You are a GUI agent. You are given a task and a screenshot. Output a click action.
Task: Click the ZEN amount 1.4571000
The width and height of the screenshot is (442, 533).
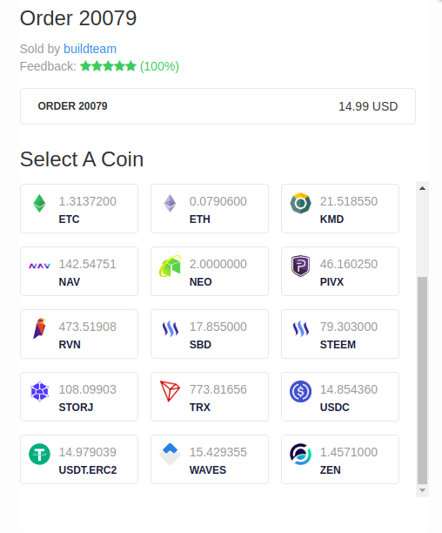(349, 452)
